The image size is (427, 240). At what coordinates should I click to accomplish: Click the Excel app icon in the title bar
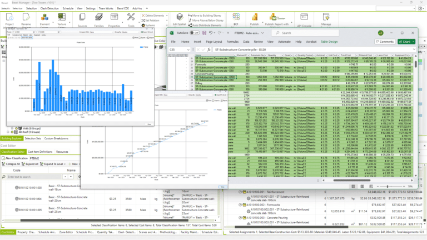click(172, 33)
